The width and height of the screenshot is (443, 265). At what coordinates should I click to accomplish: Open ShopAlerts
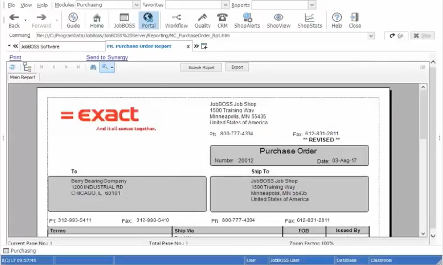point(247,20)
